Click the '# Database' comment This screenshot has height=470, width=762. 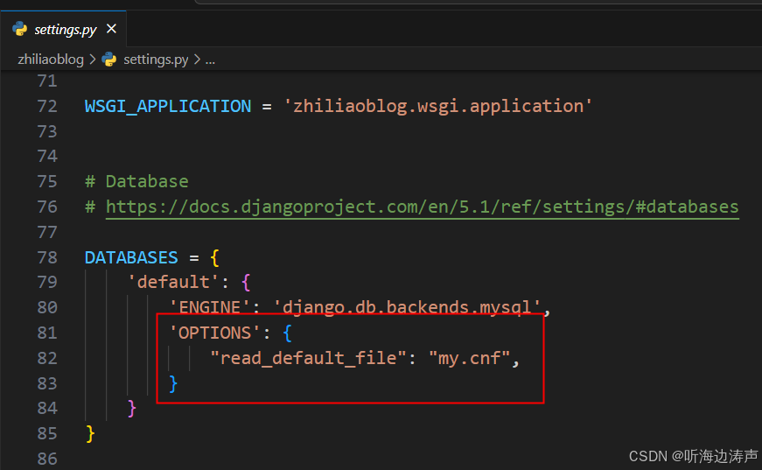(136, 181)
